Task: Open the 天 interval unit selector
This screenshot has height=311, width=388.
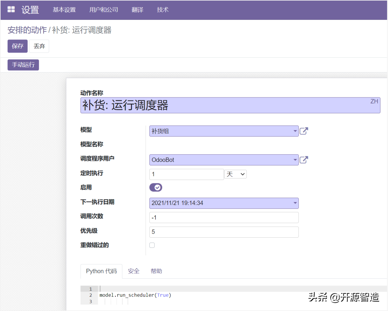Action: 236,174
